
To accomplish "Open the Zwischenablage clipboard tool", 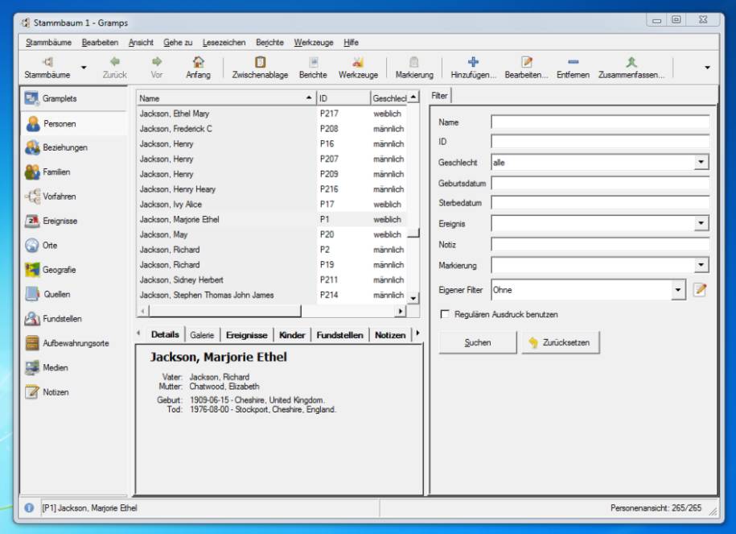I will pos(260,62).
